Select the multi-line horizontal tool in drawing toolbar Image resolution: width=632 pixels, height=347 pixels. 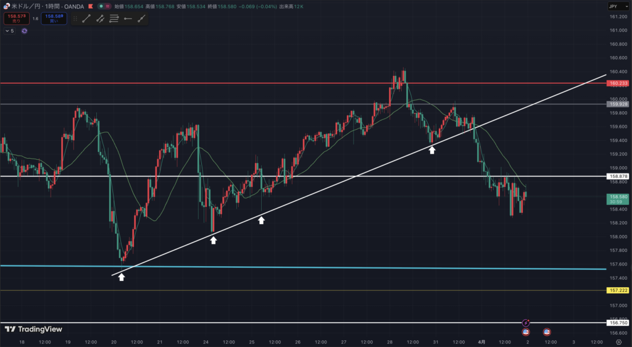114,19
